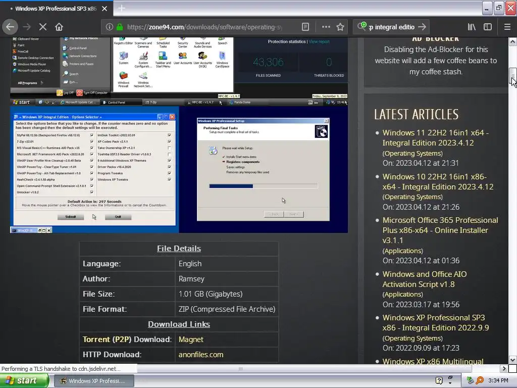Viewport: 517px width, 388px height.
Task: Click the Torrent (P2P) Download label
Action: 127,339
